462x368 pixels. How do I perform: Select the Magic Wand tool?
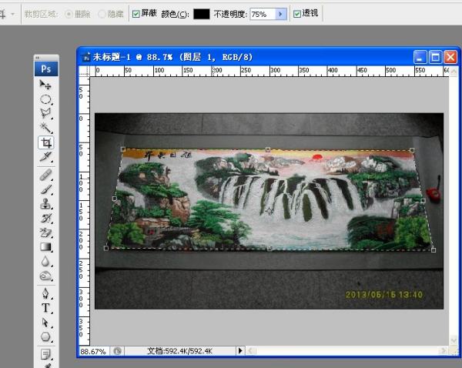(x=45, y=128)
